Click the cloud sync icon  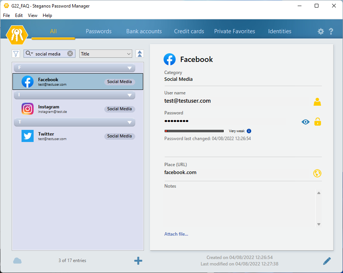pos(17,261)
